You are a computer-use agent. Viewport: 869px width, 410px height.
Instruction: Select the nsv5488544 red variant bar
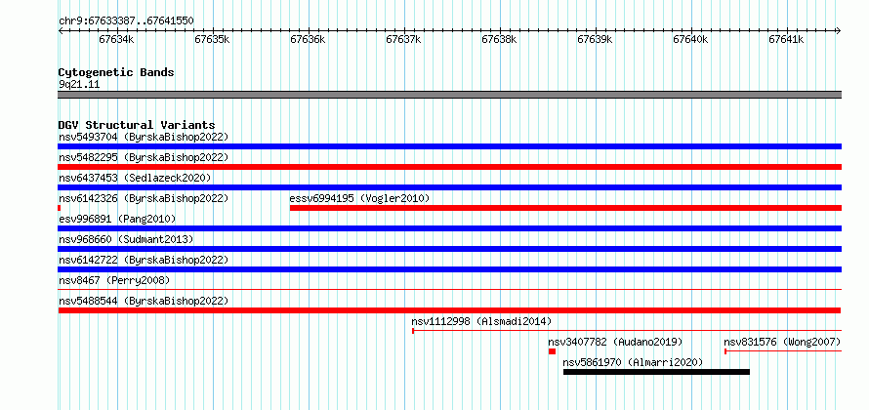click(x=449, y=310)
